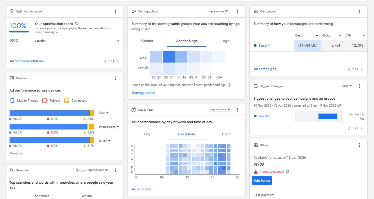
Task: Open the Demographics link below chart
Action: click(x=143, y=93)
